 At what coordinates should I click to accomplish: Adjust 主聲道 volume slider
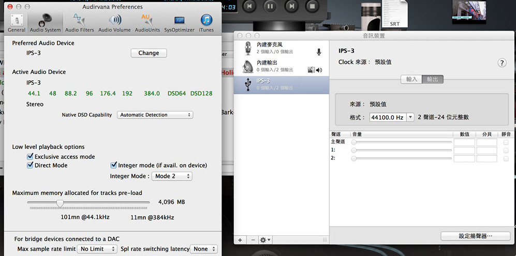click(x=402, y=142)
